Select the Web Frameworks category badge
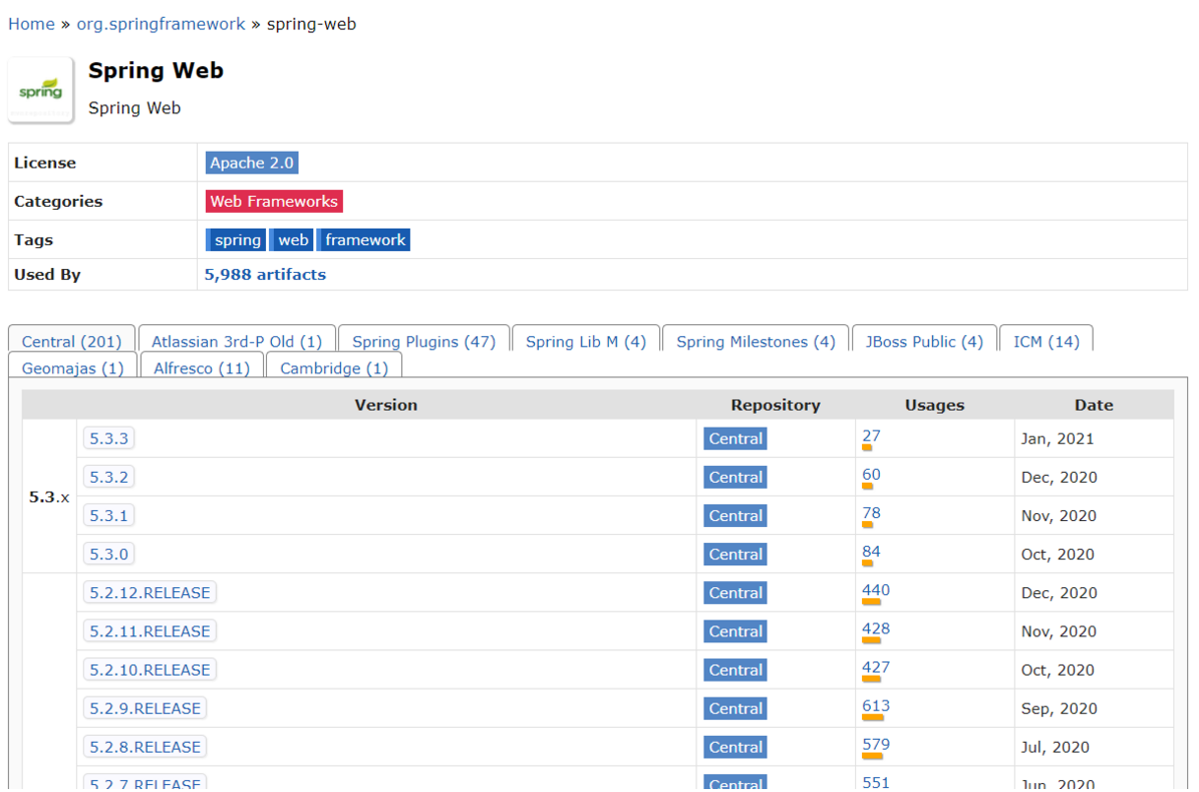Viewport: 1199px width, 792px height. point(274,201)
